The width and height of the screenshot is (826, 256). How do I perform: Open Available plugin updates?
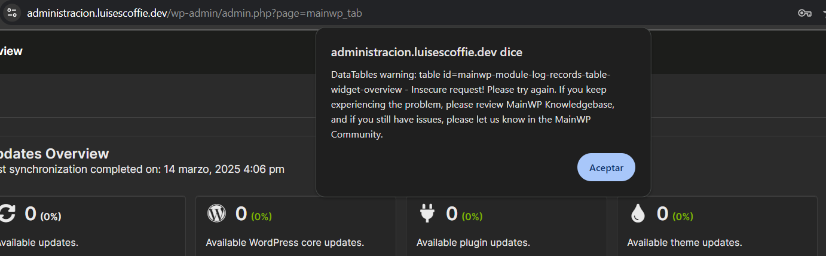click(x=473, y=242)
